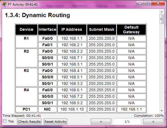Viewport: 167px width, 128px height.
Task: Click the vertical scrollbar thumb
Action: click(162, 19)
